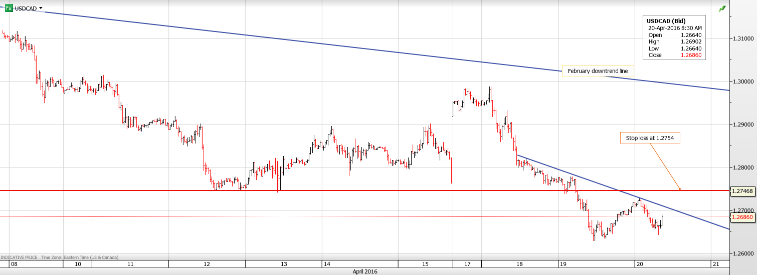This screenshot has width=757, height=275.
Task: Click the red 1.26860 current price label
Action: tap(742, 217)
